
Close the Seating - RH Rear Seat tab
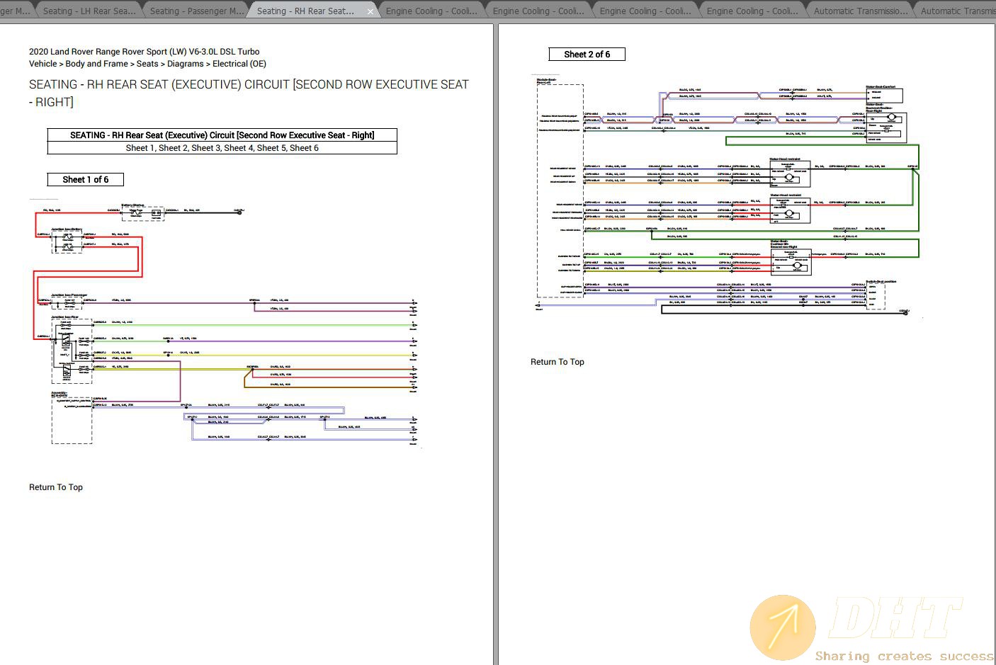370,11
